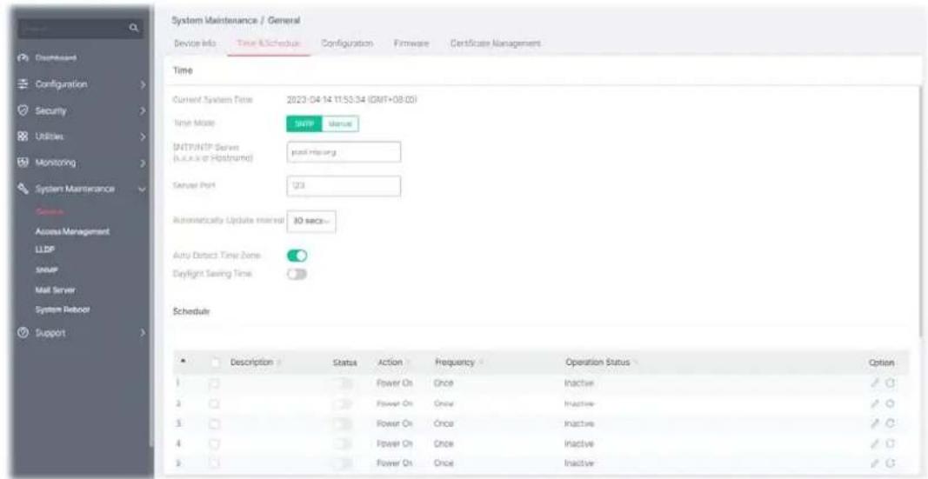Click the Server Port input field
Image resolution: width=928 pixels, height=479 pixels.
[344, 186]
